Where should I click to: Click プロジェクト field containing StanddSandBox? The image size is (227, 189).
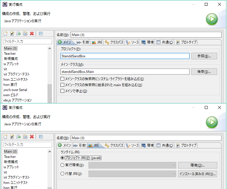[x=125, y=56]
